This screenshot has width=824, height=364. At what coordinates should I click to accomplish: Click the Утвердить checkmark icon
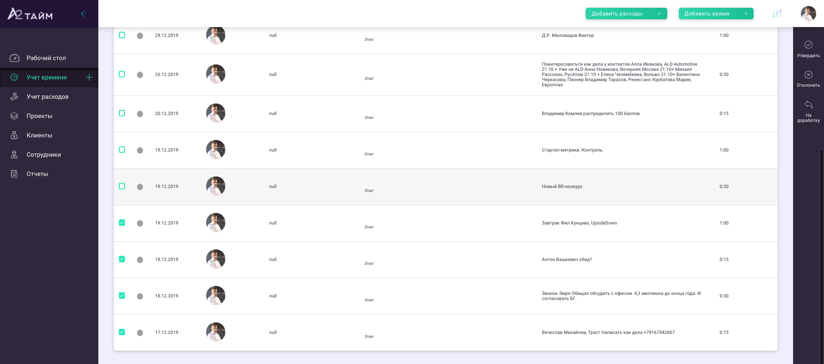[x=808, y=45]
